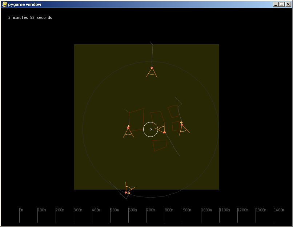This screenshot has height=227, width=293.
Task: Click the pygame snake icon in the title bar
Action: (x=4, y=4)
